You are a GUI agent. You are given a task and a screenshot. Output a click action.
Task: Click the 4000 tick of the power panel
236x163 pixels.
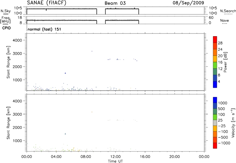17,40
